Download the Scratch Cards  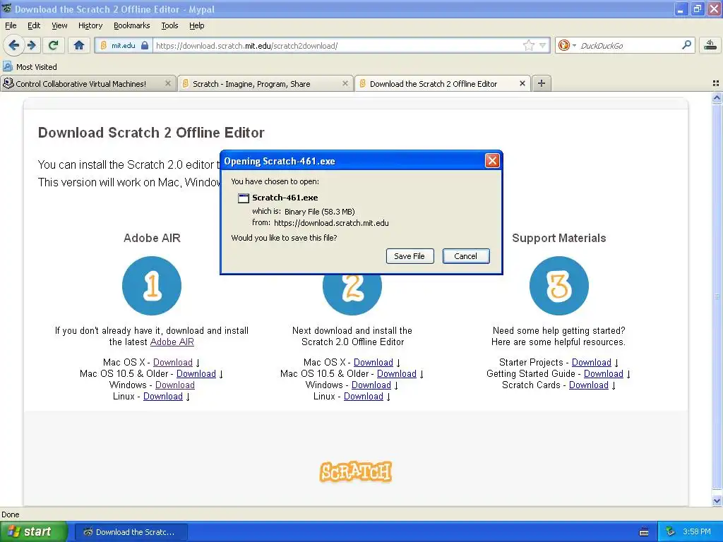tap(589, 385)
